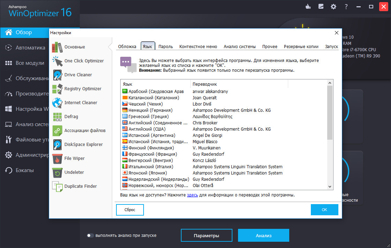Open Основные settings icon

pos(57,47)
